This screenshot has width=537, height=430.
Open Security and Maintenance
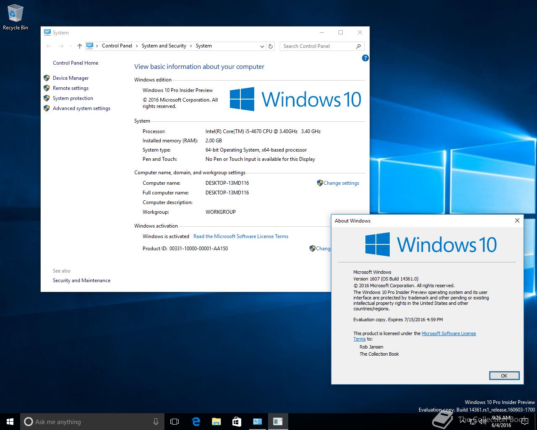[x=81, y=281]
